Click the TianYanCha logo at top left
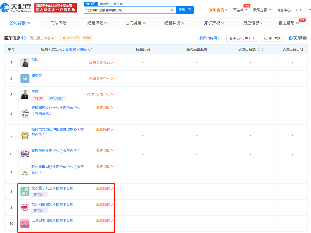The image size is (311, 233). (x=16, y=8)
